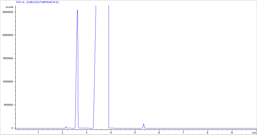257x135 pixels.
Task: Click the x-axis label 3
Action: 87,132
